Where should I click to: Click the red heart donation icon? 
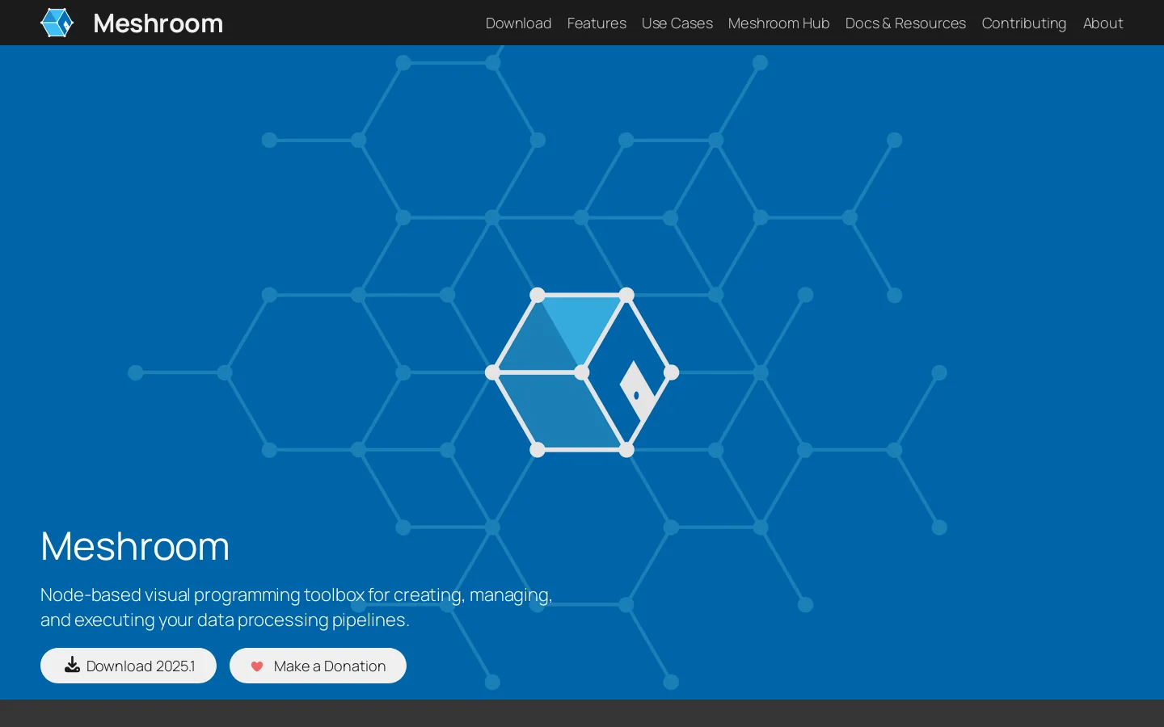257,666
